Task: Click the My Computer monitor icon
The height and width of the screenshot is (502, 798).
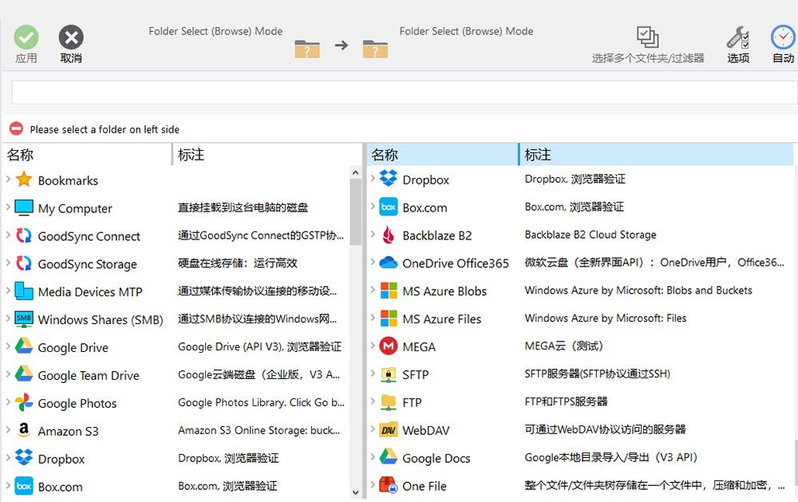Action: click(24, 208)
